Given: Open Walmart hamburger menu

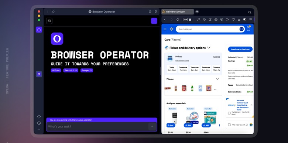Looking at the screenshot, I should point(165,29).
